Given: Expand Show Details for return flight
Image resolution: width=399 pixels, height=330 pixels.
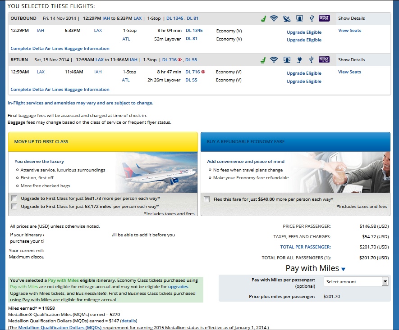Looking at the screenshot, I should [351, 59].
